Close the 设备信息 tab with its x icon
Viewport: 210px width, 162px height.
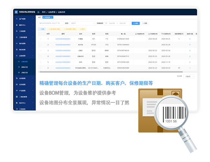pyautogui.click(x=52, y=17)
